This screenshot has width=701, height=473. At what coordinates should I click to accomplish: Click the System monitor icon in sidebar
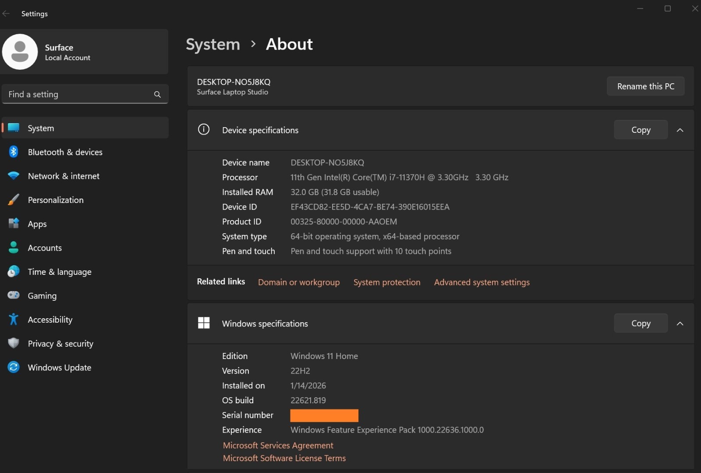(14, 128)
